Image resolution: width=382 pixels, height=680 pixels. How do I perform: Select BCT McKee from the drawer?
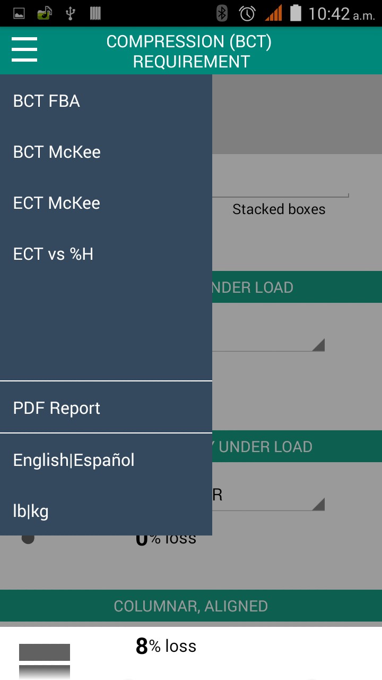(57, 152)
